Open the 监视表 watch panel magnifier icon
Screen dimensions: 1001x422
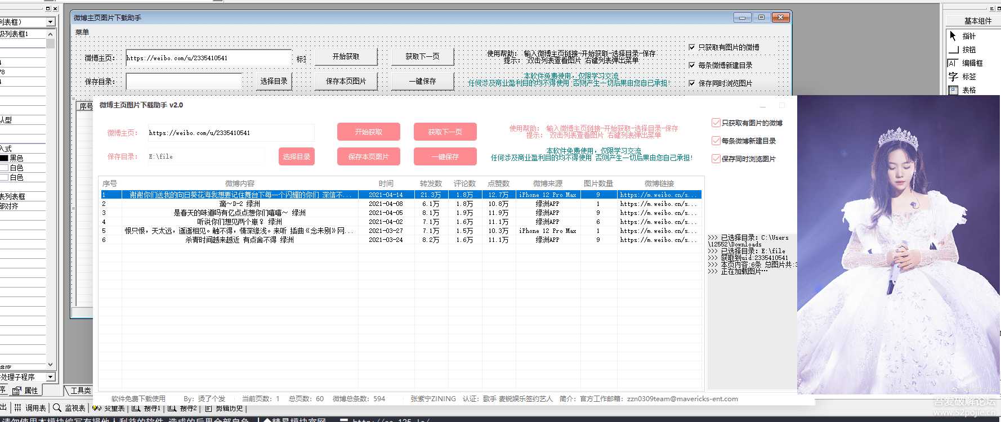(57, 408)
